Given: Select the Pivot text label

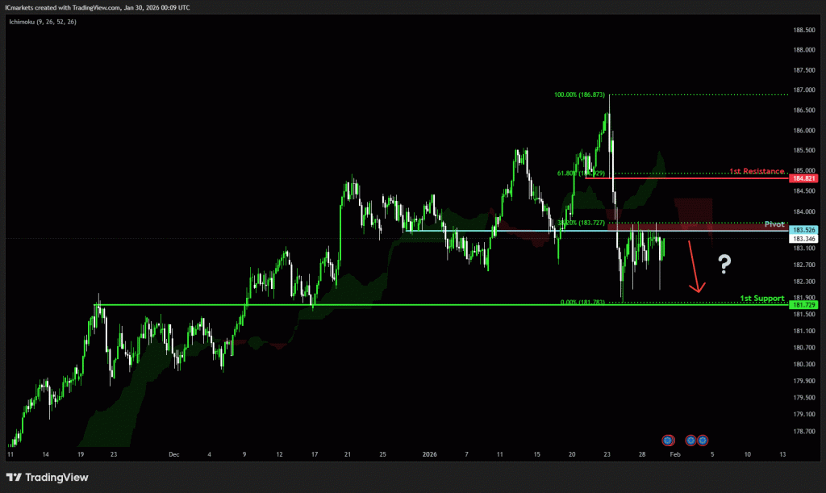Looking at the screenshot, I should pyautogui.click(x=774, y=224).
